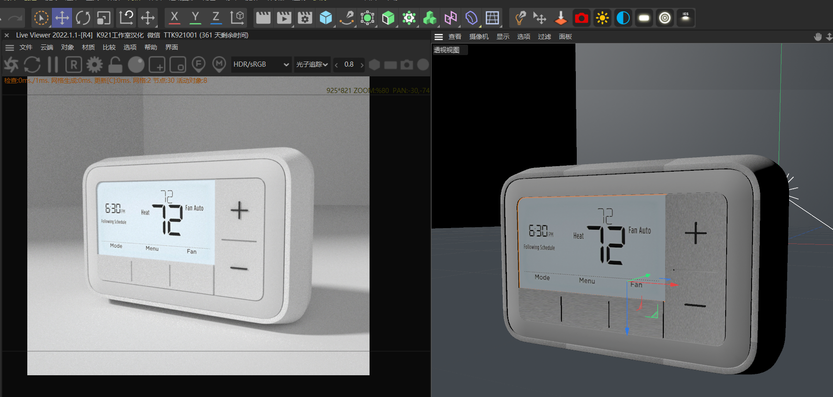Open the viewport 显示 menu
This screenshot has width=833, height=397.
(x=503, y=37)
